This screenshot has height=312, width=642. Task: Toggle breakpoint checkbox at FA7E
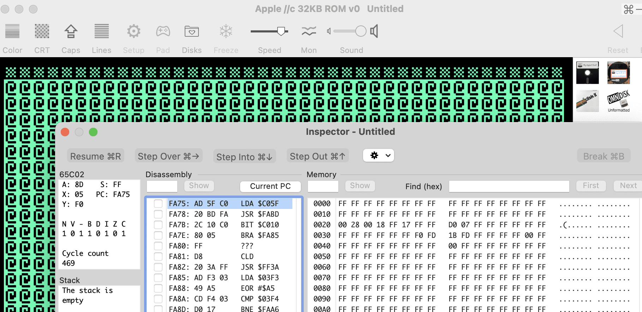158,235
